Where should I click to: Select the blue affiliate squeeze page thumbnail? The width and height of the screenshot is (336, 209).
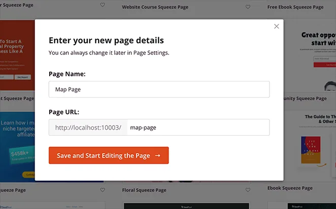tap(17, 147)
